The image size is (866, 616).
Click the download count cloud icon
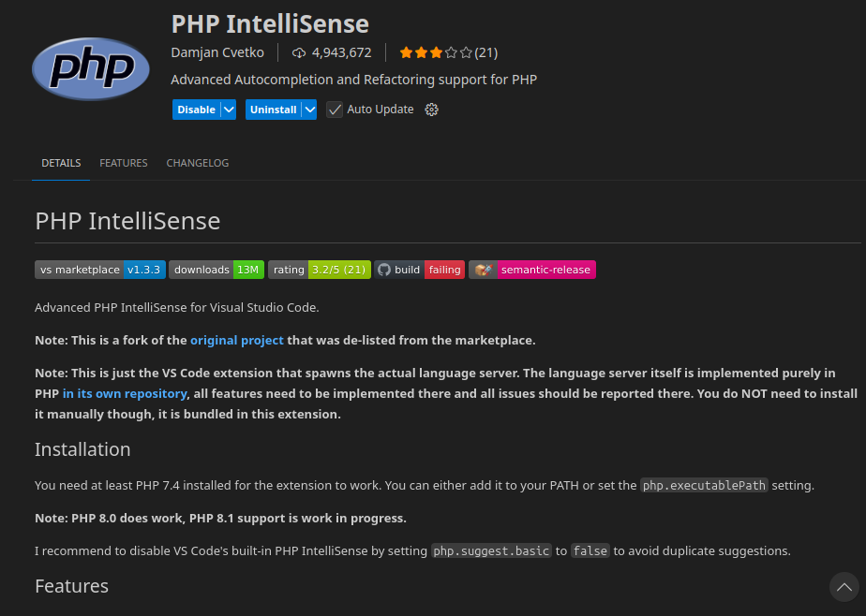(x=299, y=52)
